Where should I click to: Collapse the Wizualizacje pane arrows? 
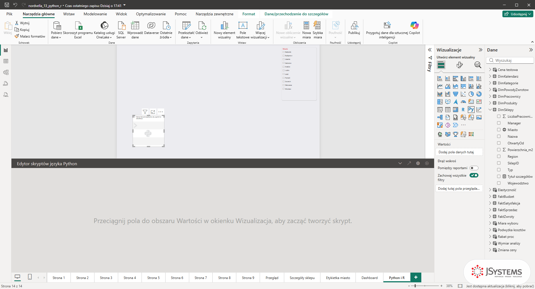tap(480, 50)
